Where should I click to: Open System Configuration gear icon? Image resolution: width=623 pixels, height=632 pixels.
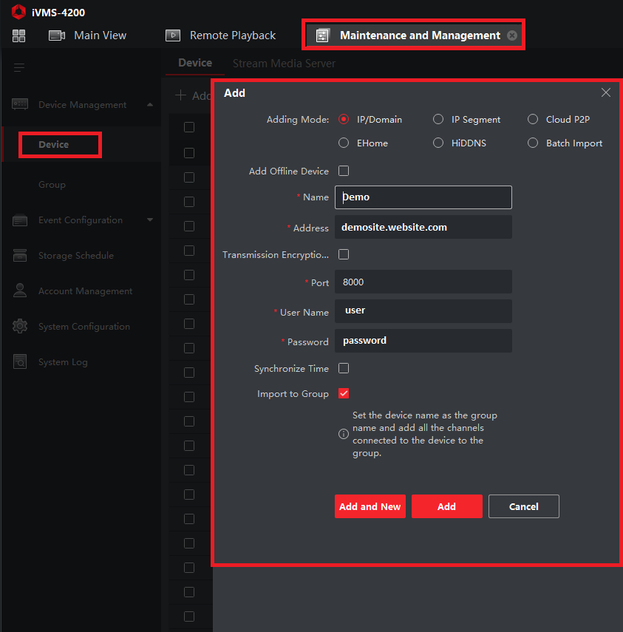click(20, 327)
